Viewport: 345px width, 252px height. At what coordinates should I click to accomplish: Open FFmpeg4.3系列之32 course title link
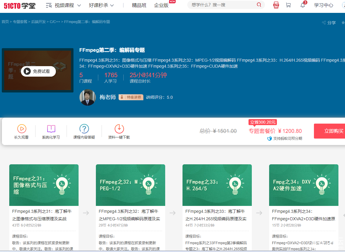click(129, 215)
